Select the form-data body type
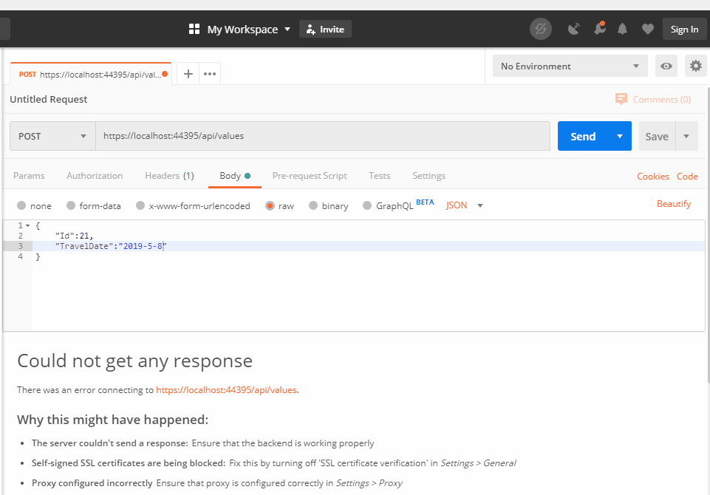Screen dimensions: 710x495 pos(94,205)
